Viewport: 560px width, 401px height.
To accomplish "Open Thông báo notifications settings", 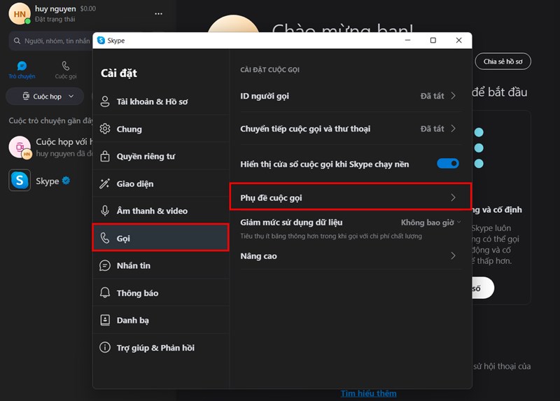I will click(161, 293).
